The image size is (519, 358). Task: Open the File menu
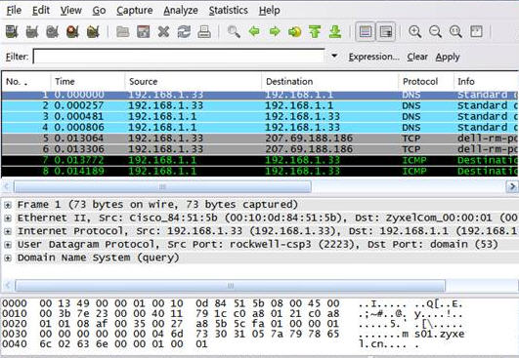[x=14, y=10]
